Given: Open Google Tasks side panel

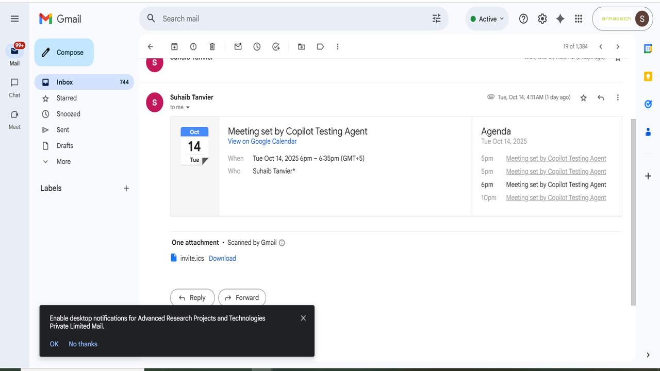Looking at the screenshot, I should tap(648, 104).
